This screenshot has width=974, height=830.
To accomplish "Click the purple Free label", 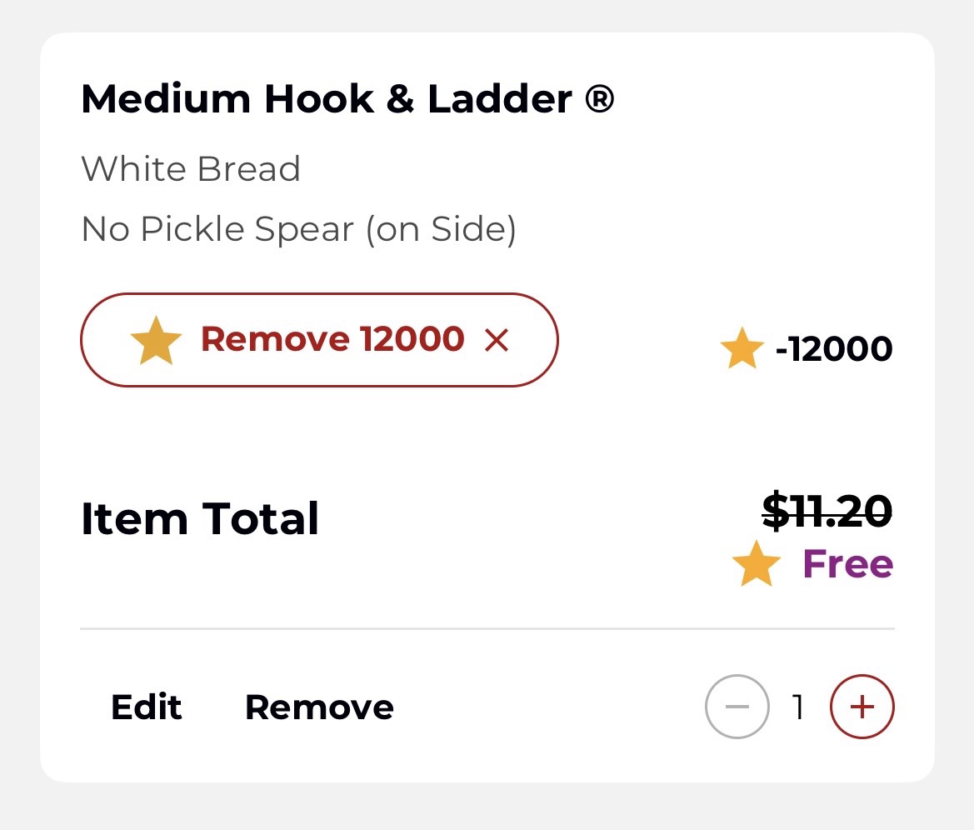I will (847, 564).
